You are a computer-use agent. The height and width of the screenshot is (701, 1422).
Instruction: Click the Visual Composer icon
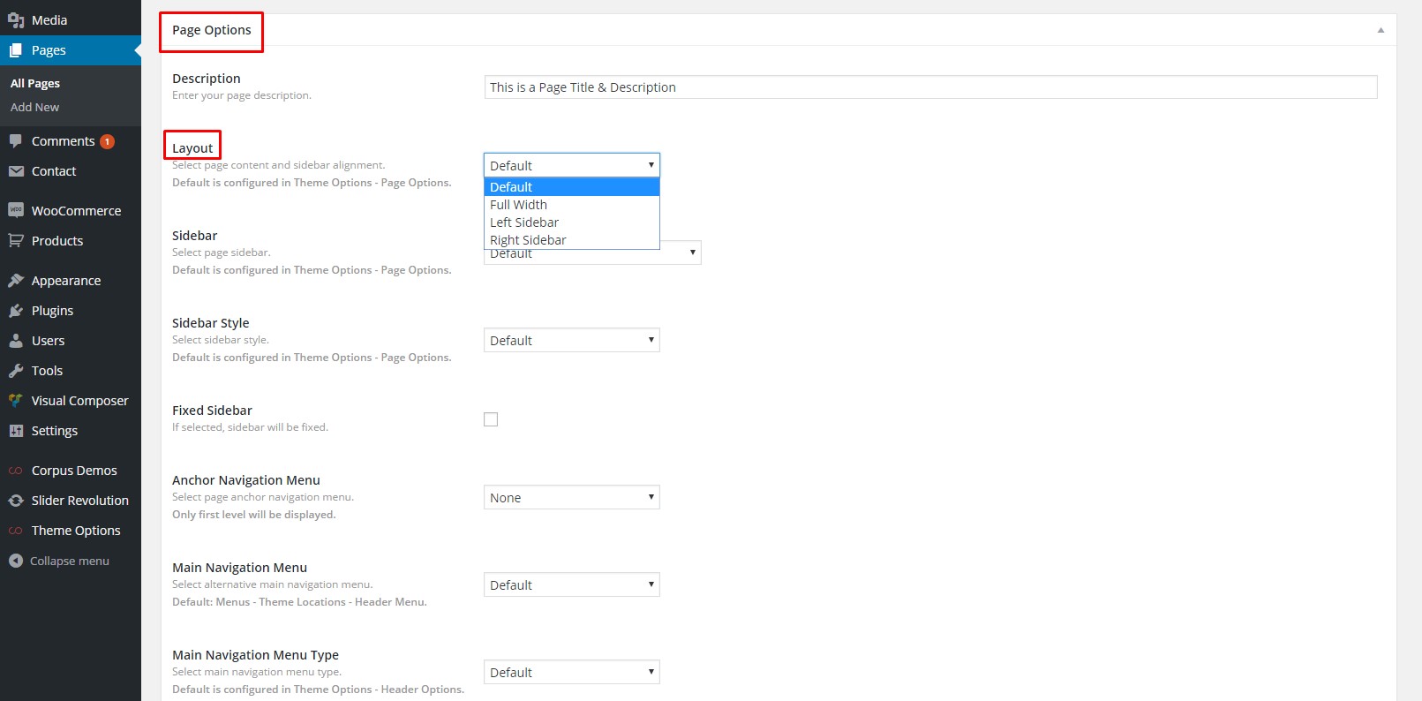[16, 401]
